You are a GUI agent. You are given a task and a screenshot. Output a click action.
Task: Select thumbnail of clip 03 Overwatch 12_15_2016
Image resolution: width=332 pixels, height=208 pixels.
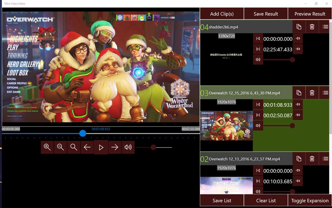[x=226, y=126]
